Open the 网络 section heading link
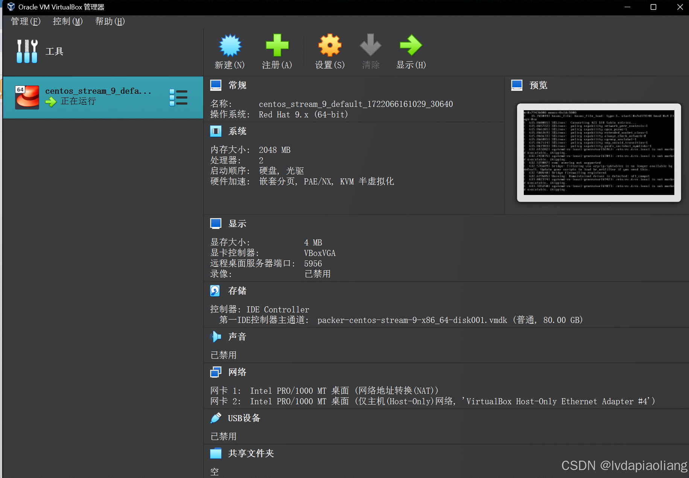Screen dimensions: 689x478 pos(237,372)
